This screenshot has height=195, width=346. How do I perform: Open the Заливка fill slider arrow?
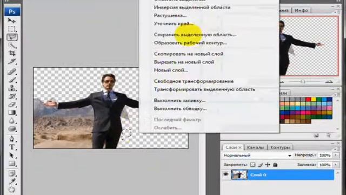[x=336, y=165]
